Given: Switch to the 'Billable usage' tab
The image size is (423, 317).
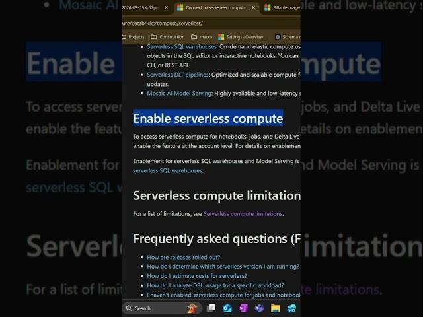Looking at the screenshot, I should coord(282,7).
